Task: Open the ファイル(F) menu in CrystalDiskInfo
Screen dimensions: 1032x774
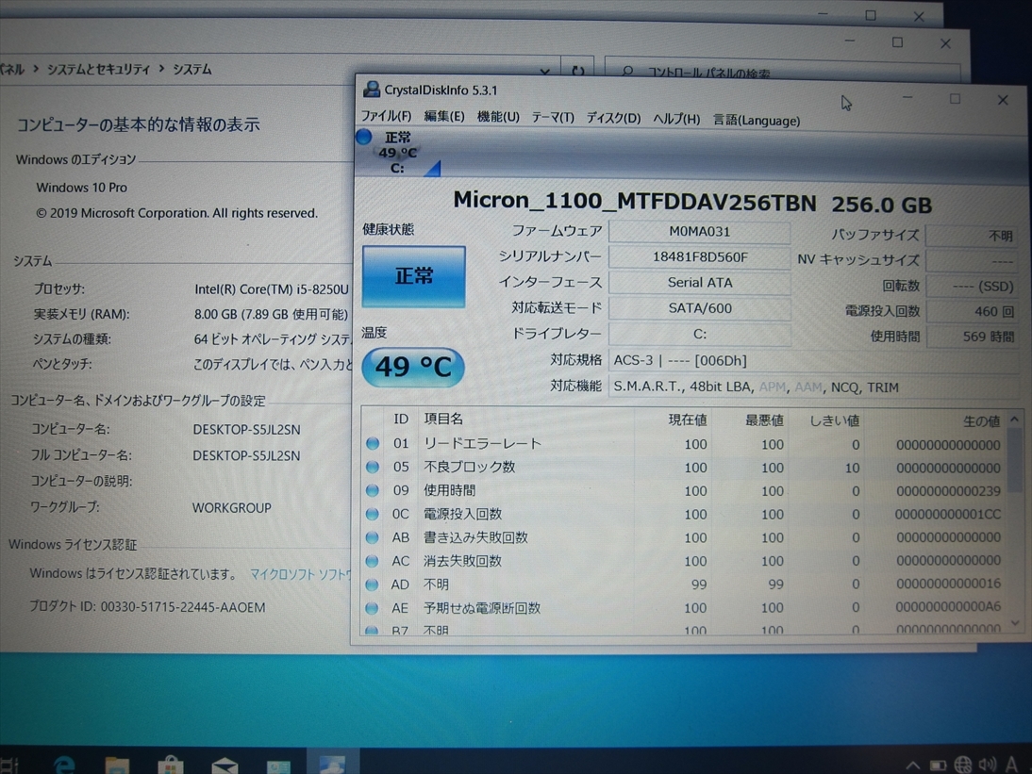Action: pos(387,116)
